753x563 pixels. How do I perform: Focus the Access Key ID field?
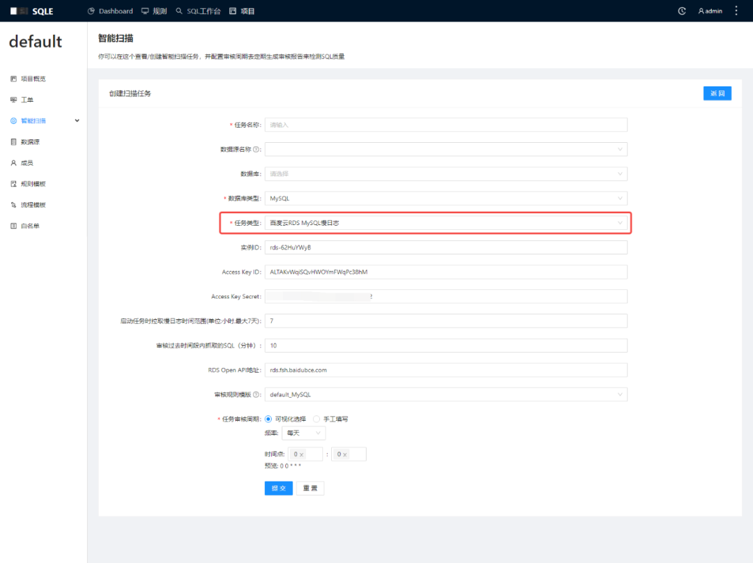point(446,272)
